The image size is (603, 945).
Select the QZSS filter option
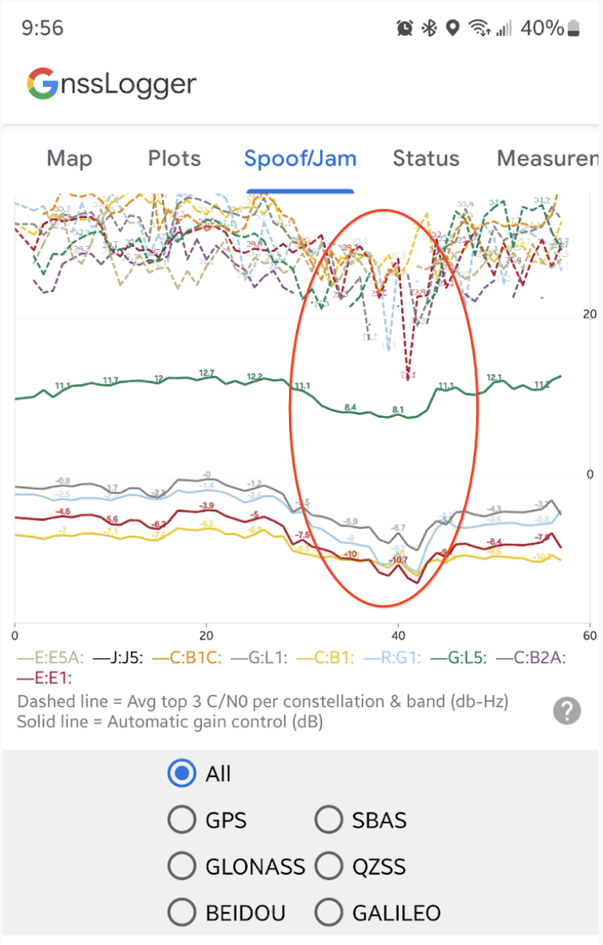click(329, 866)
